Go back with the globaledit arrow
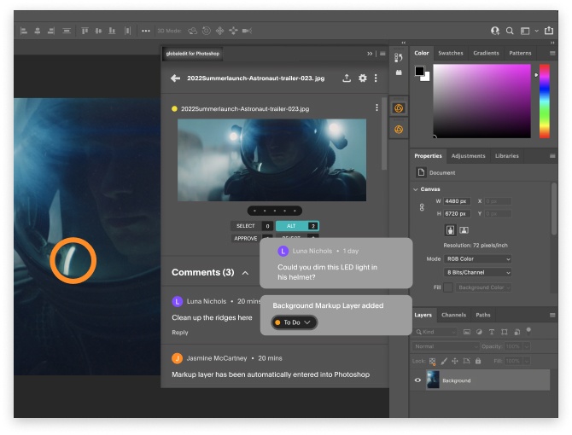Image resolution: width=572 pixels, height=435 pixels. (176, 78)
